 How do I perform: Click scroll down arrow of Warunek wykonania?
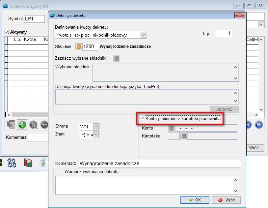(x=235, y=191)
